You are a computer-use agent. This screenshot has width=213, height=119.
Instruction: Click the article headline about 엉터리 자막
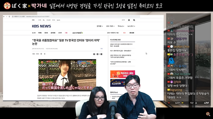click(66, 42)
